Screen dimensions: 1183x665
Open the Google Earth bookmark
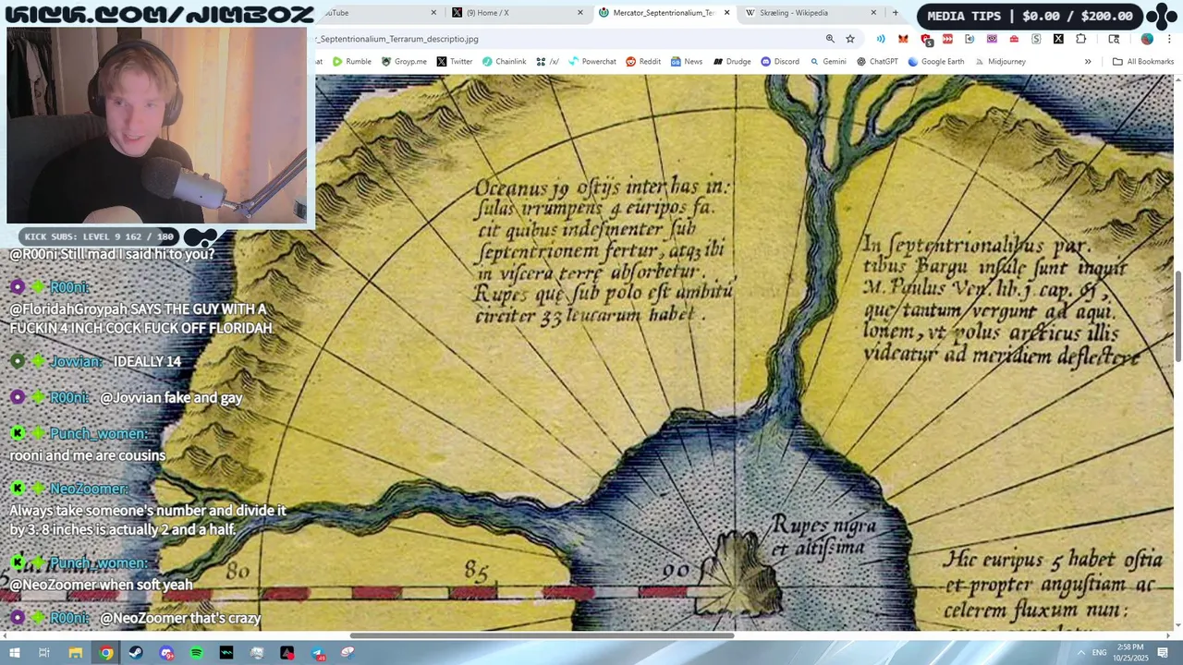click(x=936, y=62)
